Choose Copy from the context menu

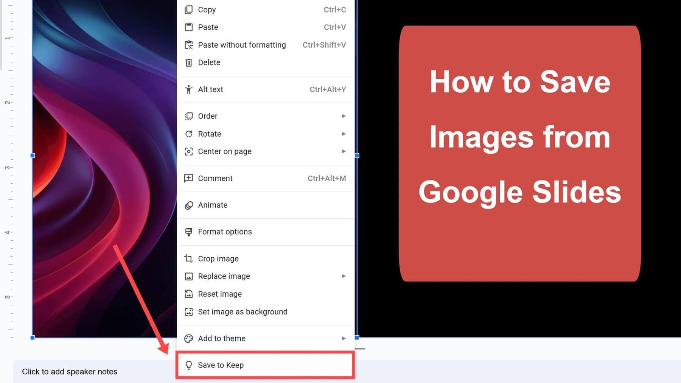tap(266, 9)
